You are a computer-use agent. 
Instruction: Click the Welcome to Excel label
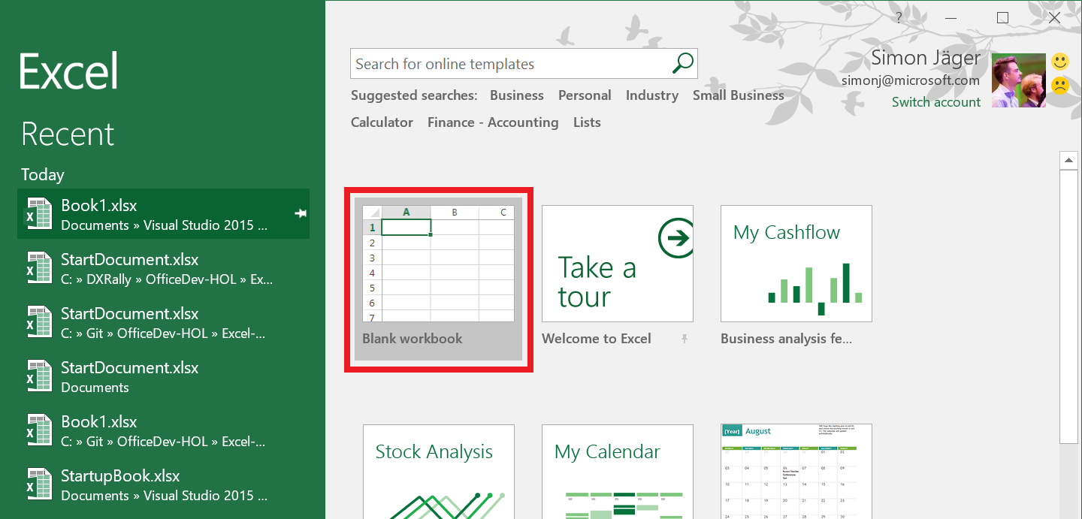597,339
